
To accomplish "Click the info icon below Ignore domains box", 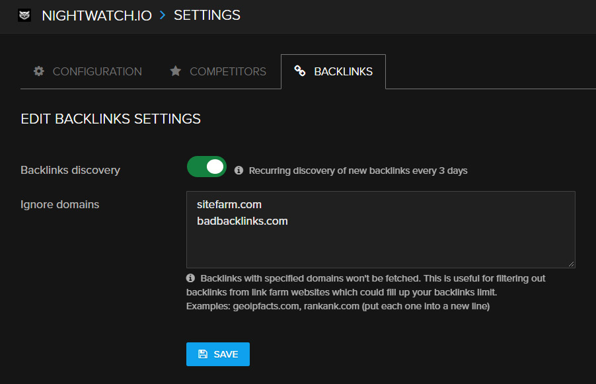I will (191, 278).
